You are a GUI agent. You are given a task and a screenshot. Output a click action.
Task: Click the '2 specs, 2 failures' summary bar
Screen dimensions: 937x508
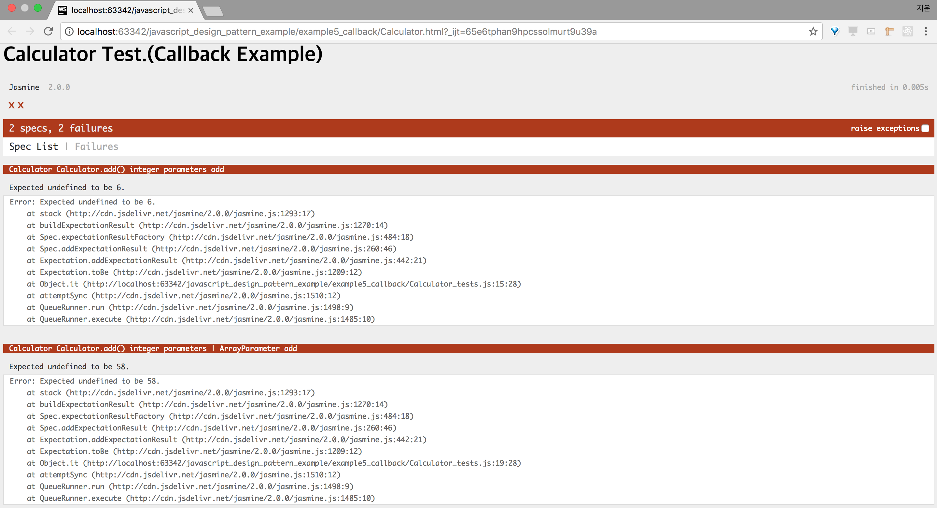tap(468, 128)
